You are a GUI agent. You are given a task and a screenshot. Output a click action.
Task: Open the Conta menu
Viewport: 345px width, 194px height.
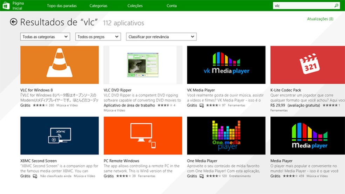[x=171, y=6]
